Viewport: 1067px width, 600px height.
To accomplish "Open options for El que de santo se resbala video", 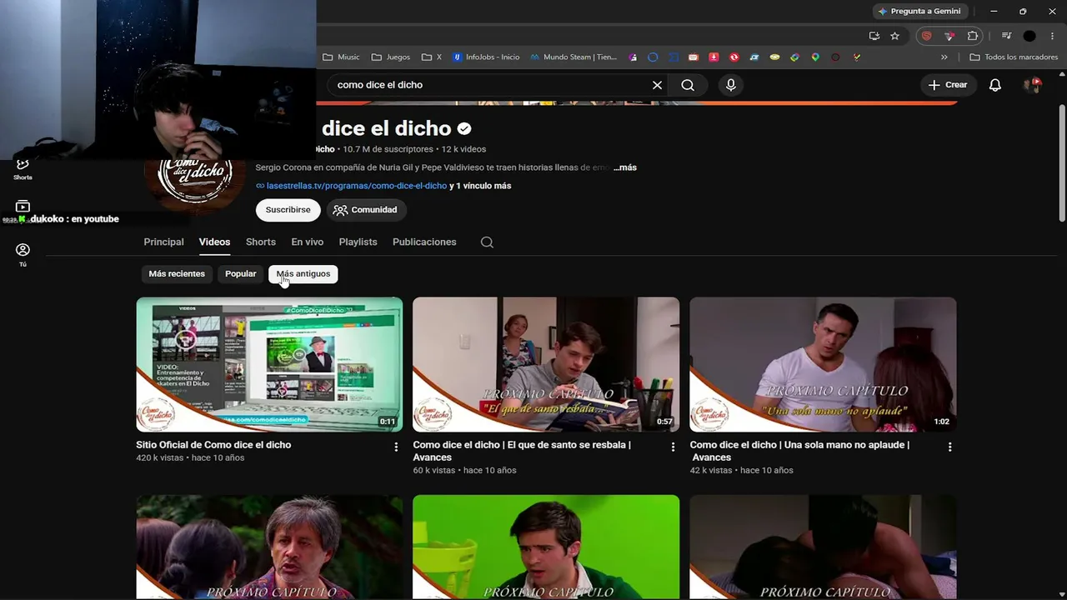I will 673,447.
